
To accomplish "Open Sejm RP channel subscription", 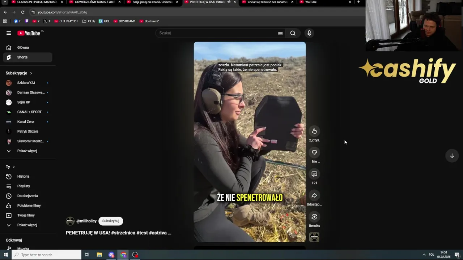I will click(27, 102).
